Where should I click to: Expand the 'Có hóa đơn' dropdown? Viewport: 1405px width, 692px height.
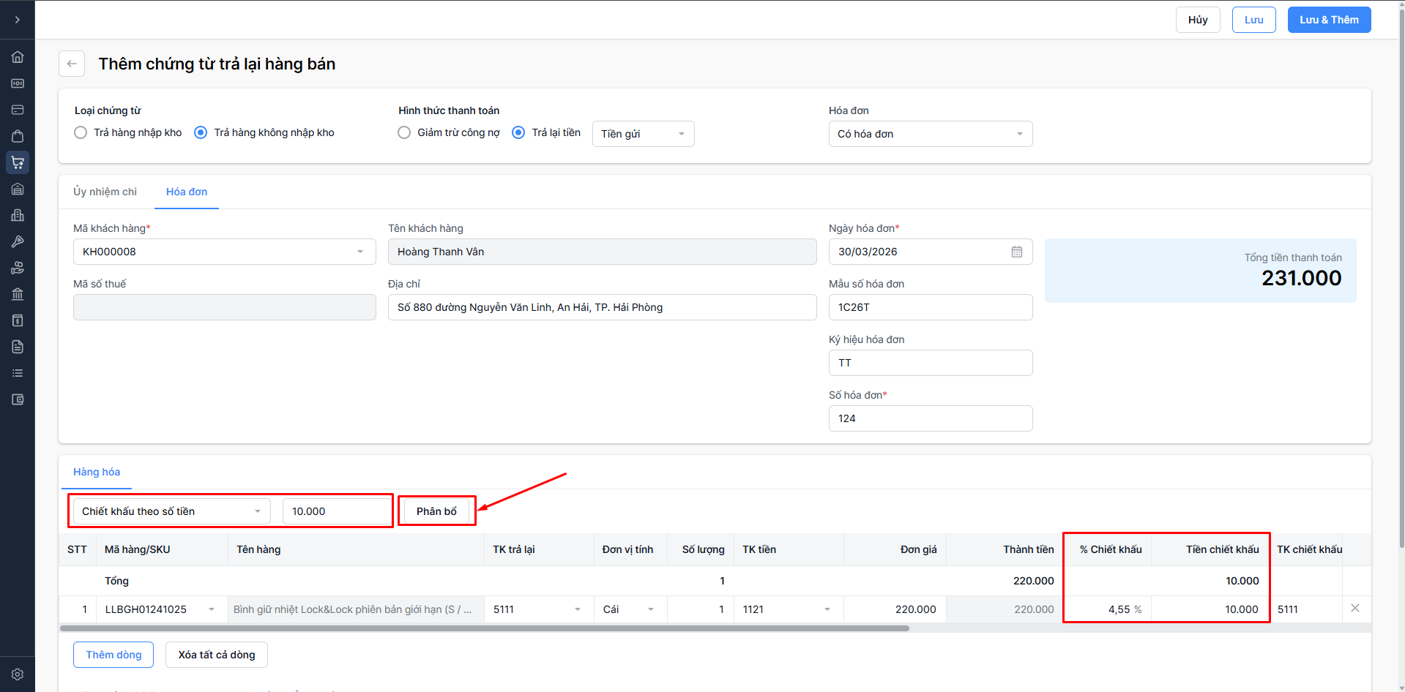point(930,134)
